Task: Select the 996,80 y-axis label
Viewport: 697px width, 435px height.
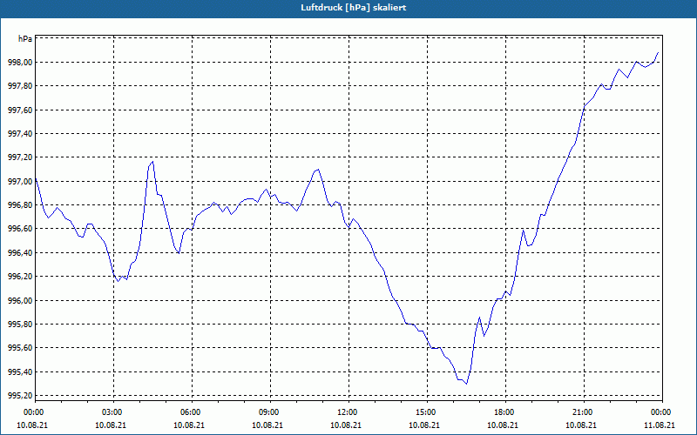Action: coord(20,205)
